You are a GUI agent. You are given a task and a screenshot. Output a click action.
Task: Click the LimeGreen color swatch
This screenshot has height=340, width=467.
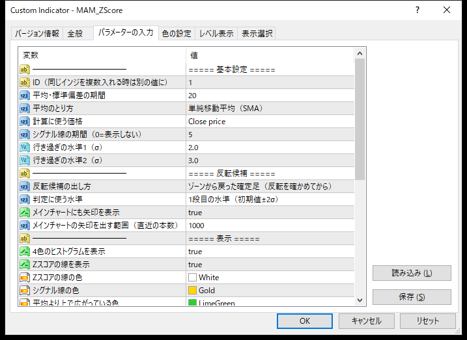(192, 302)
